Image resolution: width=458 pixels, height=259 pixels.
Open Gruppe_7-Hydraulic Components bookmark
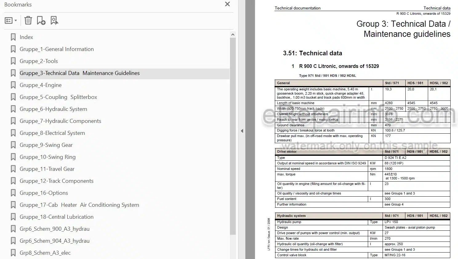60,121
